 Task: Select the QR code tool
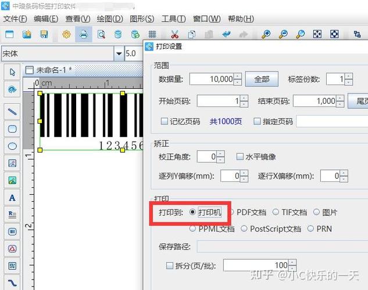12,266
